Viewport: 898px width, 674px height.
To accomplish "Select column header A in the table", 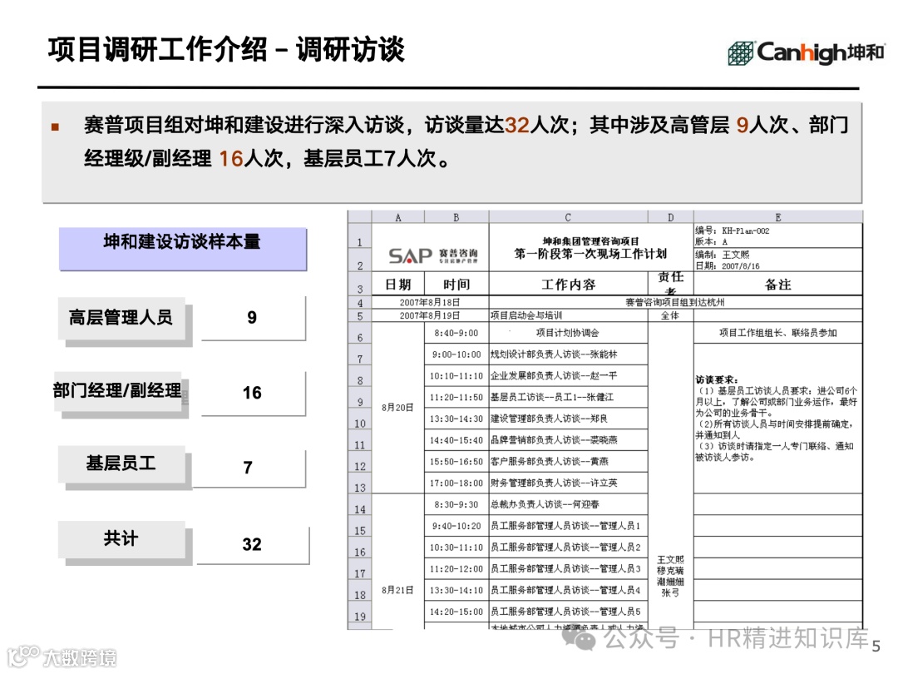I will pyautogui.click(x=397, y=216).
